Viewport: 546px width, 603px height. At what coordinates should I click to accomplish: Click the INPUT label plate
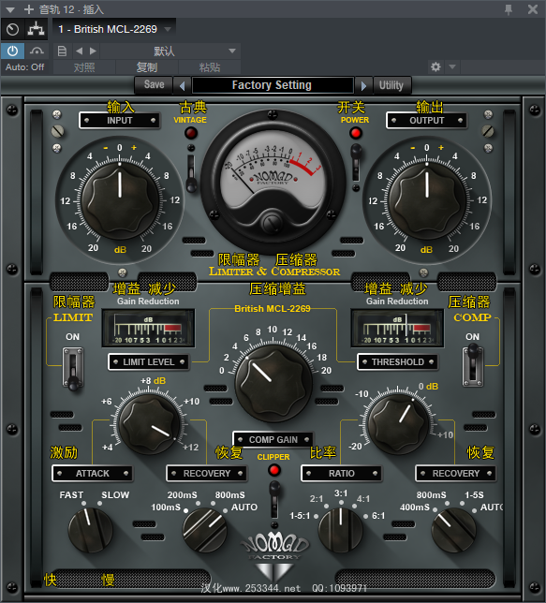120,121
